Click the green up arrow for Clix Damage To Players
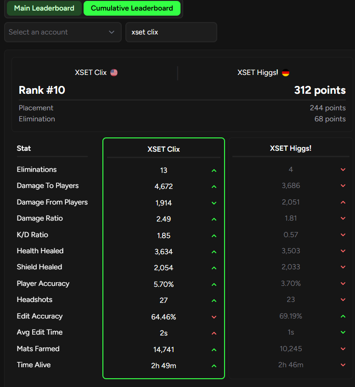The image size is (355, 387). pyautogui.click(x=214, y=187)
